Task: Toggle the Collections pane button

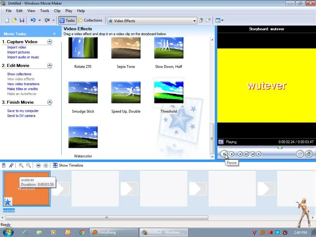Action: tap(90, 20)
